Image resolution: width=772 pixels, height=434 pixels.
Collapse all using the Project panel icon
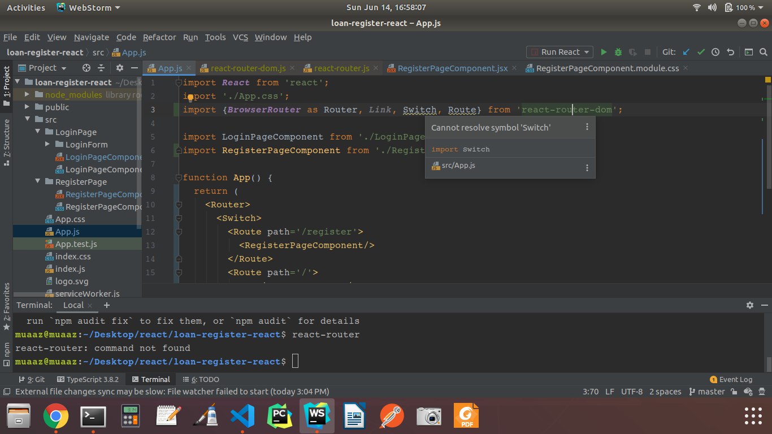pyautogui.click(x=102, y=68)
